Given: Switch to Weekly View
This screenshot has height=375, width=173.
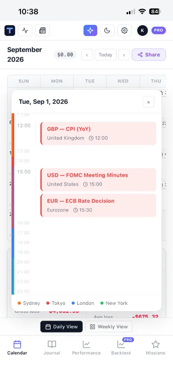Looking at the screenshot, I should (x=109, y=327).
